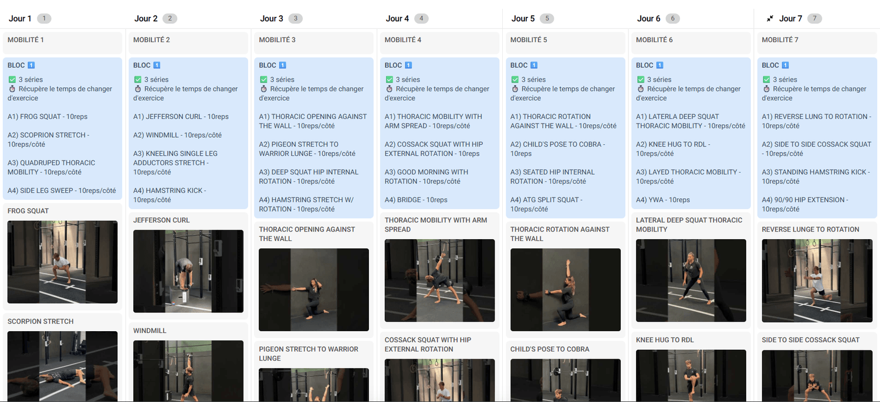Screen dimensions: 880x402
Task: Click the green checkmark in Jour 3 block
Action: coord(263,80)
